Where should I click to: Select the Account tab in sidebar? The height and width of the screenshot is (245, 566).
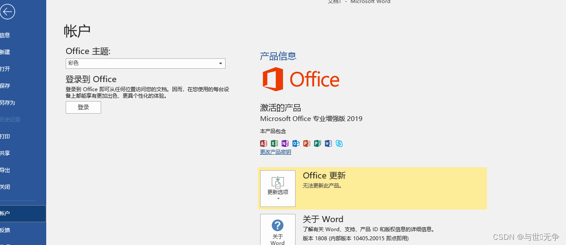click(x=23, y=213)
